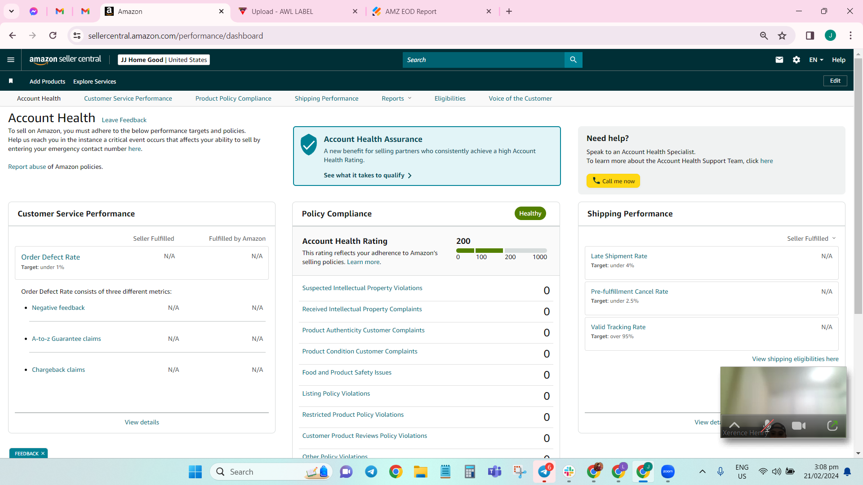Open View shipping eligibilities here
Image resolution: width=863 pixels, height=485 pixels.
click(x=795, y=359)
